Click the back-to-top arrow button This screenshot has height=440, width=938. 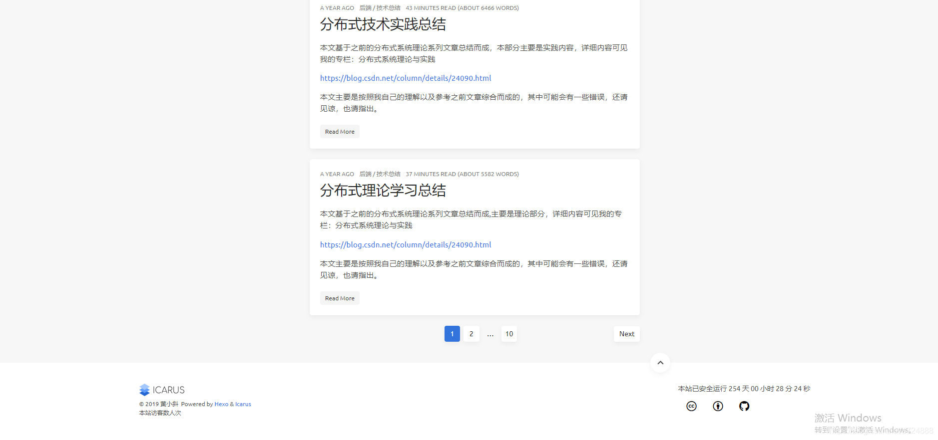(x=660, y=363)
